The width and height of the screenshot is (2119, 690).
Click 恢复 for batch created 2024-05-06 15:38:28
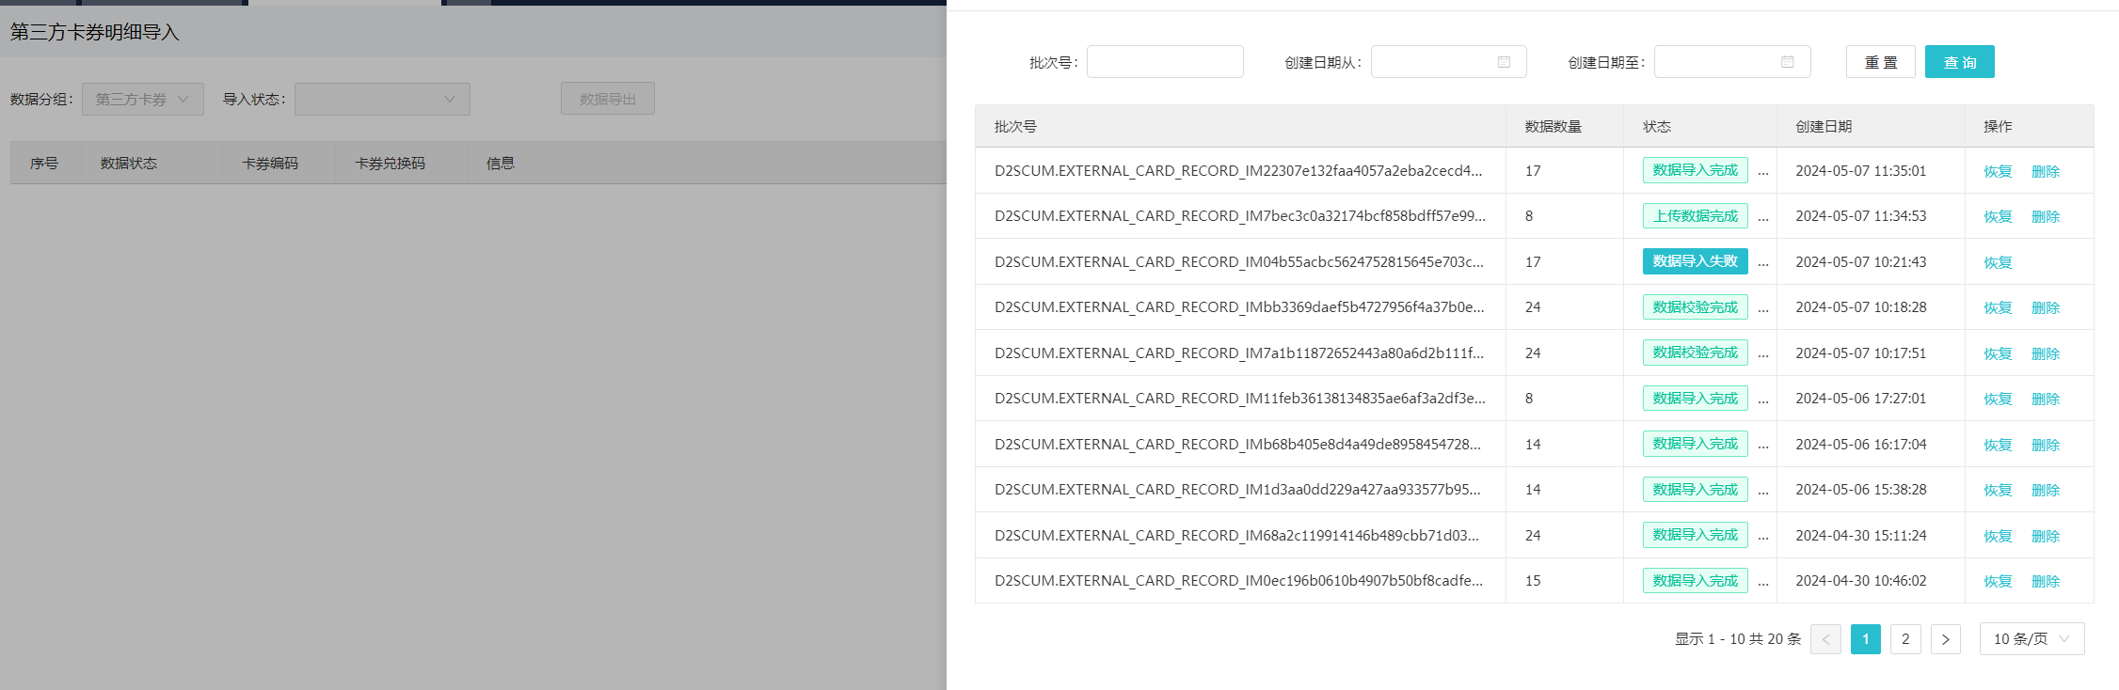tap(1998, 490)
